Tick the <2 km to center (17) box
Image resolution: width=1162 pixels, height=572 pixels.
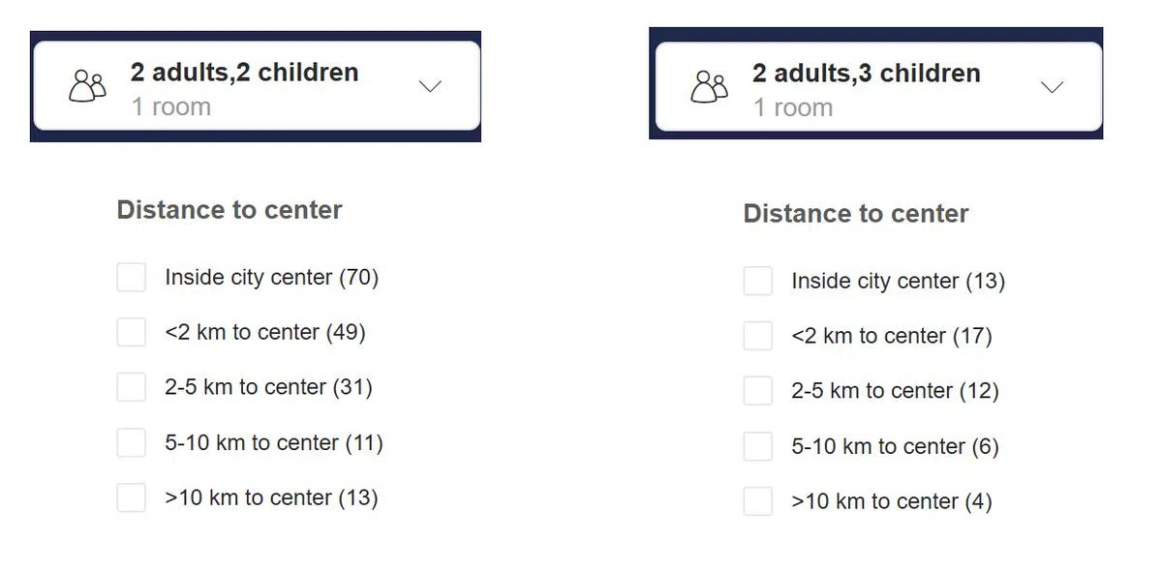coord(758,337)
